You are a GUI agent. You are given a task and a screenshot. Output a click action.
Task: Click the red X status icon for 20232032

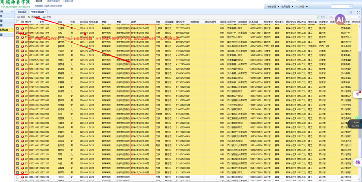[23, 87]
